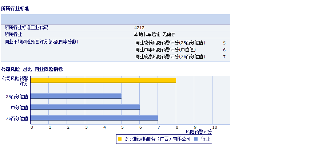Click the blue 75百分位值 bar in chart
The height and width of the screenshot is (149, 310).
94,118
